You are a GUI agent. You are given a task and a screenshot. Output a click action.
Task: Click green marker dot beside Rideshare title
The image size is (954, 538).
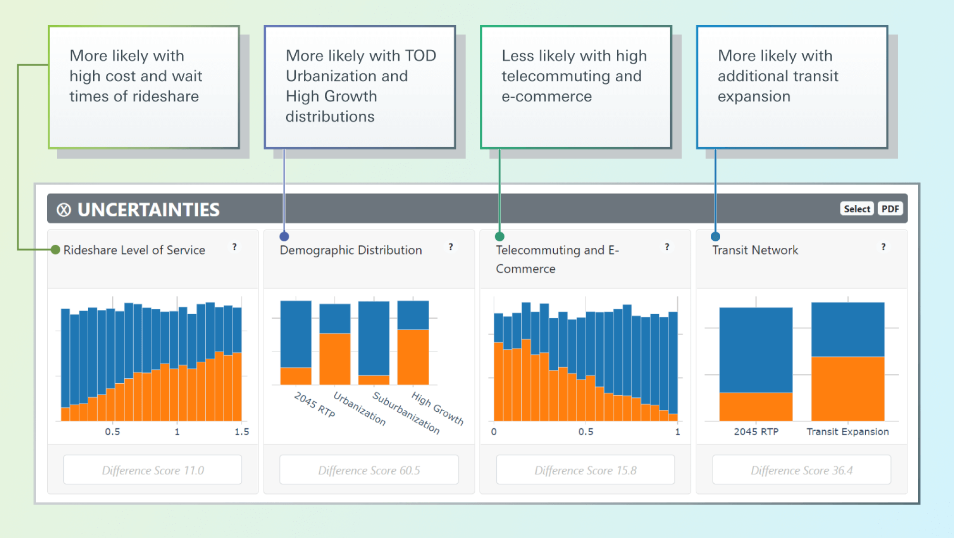point(55,250)
